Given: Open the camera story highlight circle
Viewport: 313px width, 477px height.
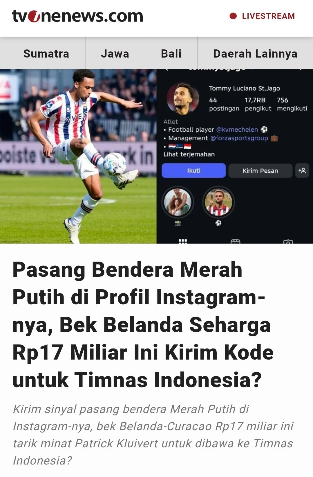Looking at the screenshot, I should (x=178, y=202).
